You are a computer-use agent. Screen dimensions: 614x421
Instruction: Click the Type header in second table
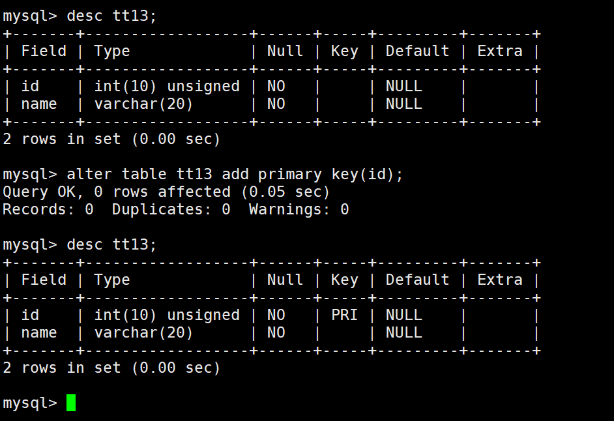[x=112, y=280]
